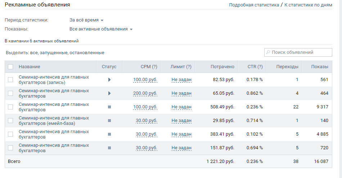Viewport: 342px width, 178px height.
Task: Click the stopped status icon of the 508.49 rub. ad
Action: (109, 107)
